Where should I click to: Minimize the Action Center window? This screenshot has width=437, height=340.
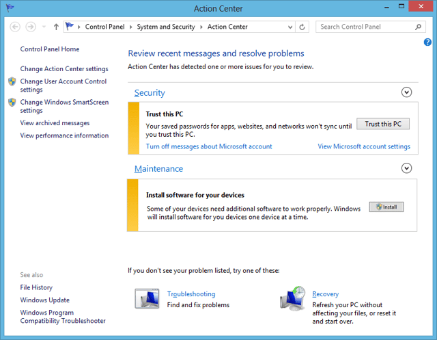point(386,7)
